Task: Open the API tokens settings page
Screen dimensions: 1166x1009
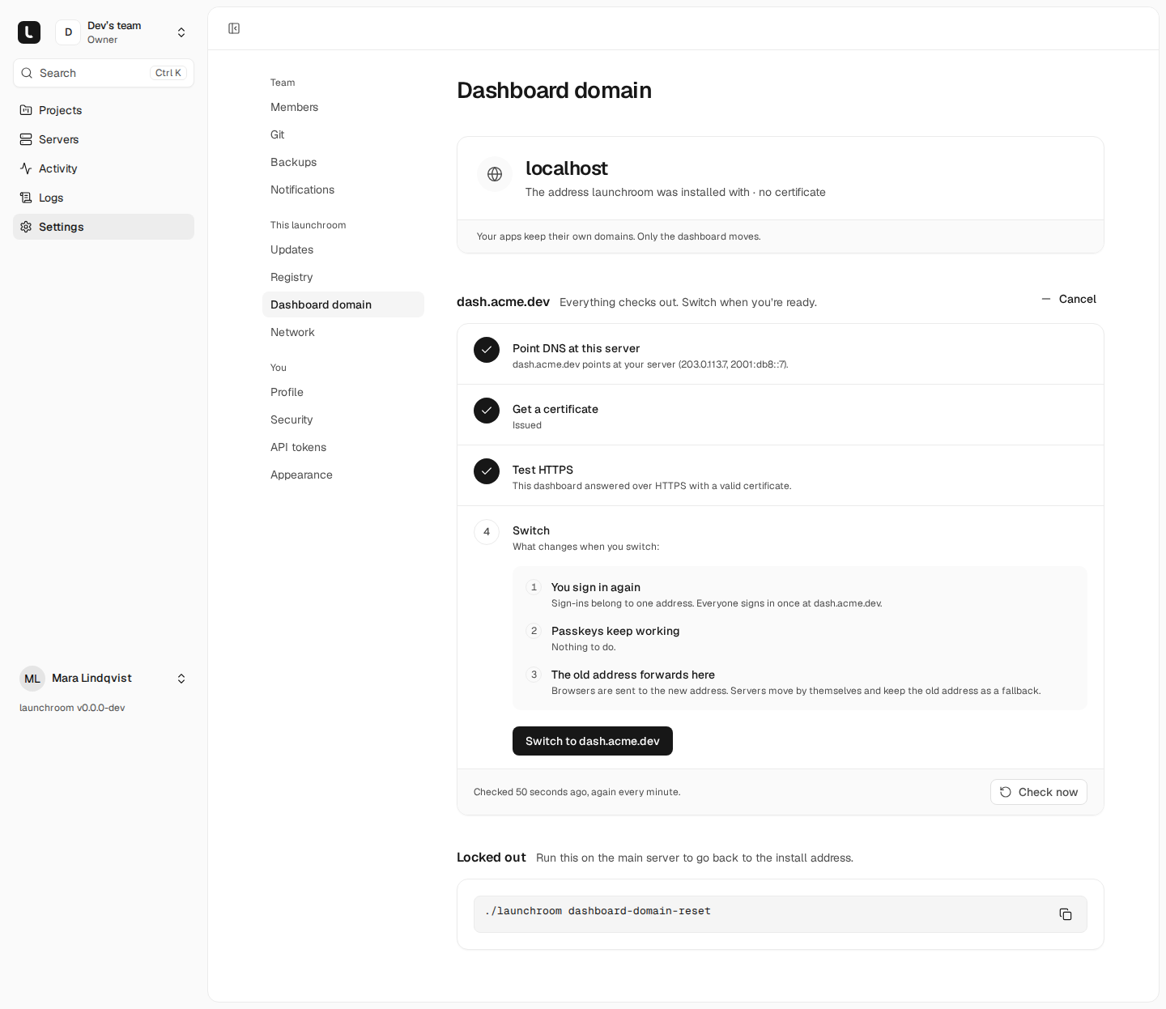Action: 343,447
